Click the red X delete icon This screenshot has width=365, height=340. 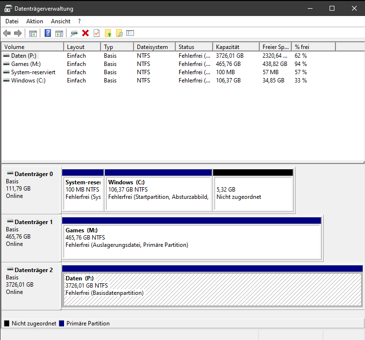(85, 33)
